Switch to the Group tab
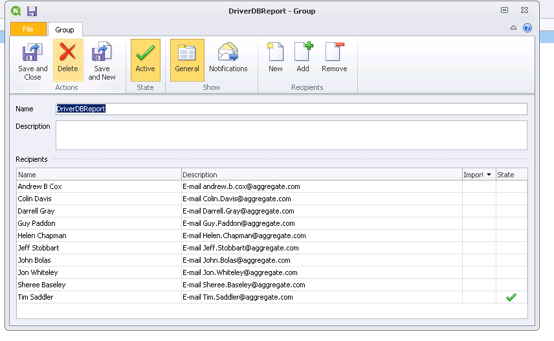 click(x=65, y=30)
